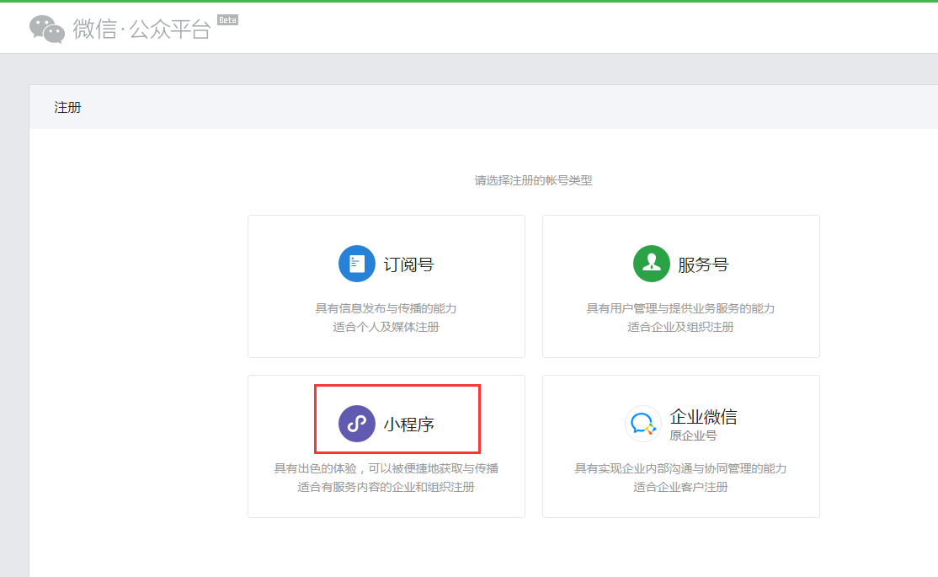Image resolution: width=938 pixels, height=577 pixels.
Task: Click 具有信息发布与传播的能力 description text
Action: pyautogui.click(x=386, y=308)
